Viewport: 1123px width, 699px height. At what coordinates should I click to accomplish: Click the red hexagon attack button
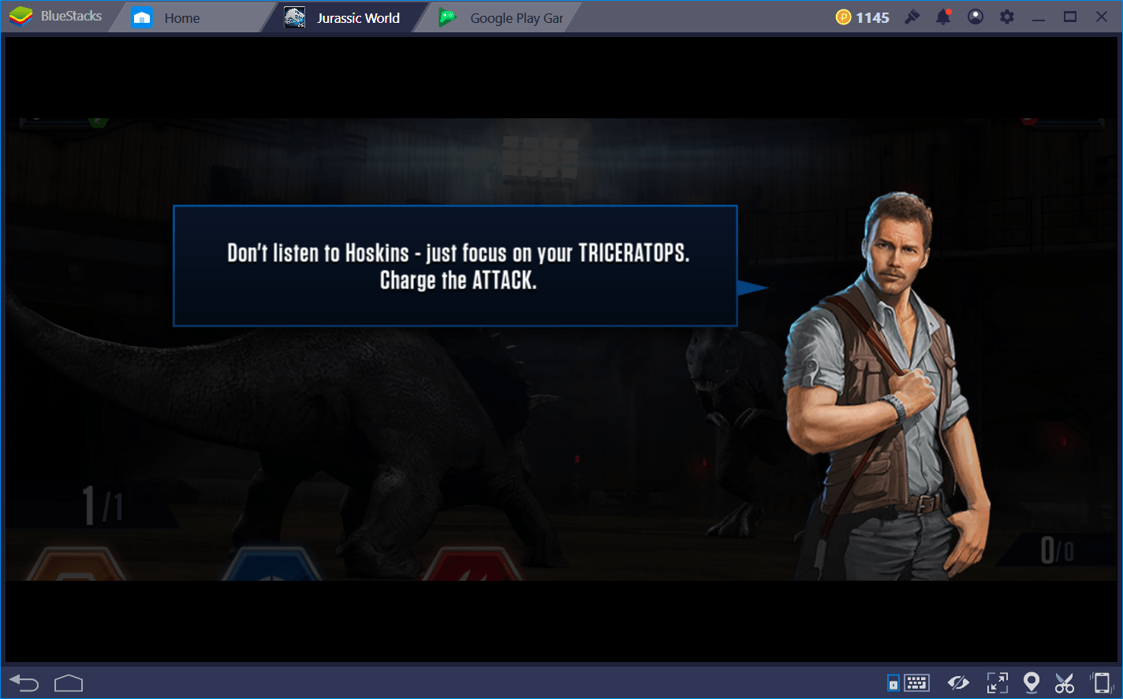click(472, 563)
